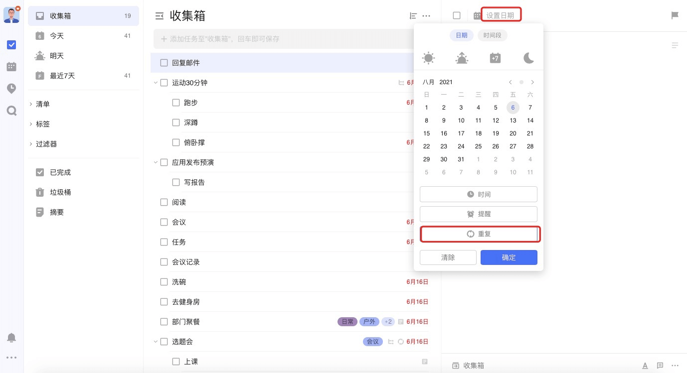Viewport: 687px width, 373px height.
Task: Switch to the 时间段 tab in date picker
Action: pyautogui.click(x=492, y=35)
